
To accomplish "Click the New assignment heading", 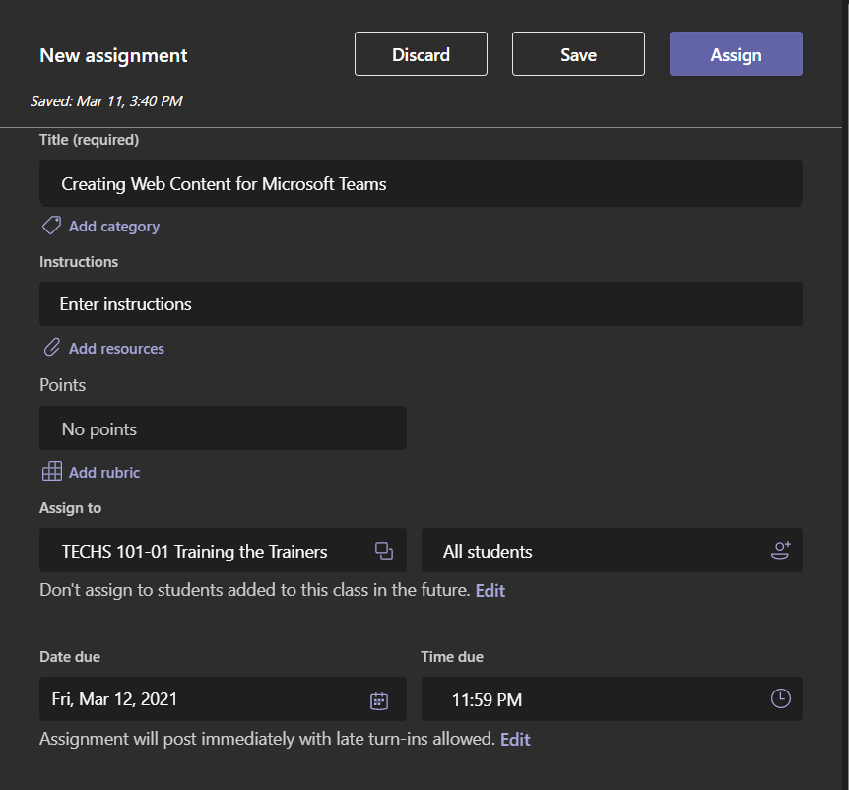I will pos(113,55).
